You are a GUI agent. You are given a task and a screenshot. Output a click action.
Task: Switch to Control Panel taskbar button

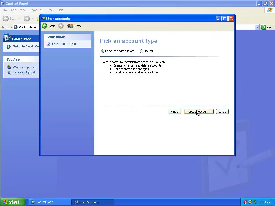(50, 202)
